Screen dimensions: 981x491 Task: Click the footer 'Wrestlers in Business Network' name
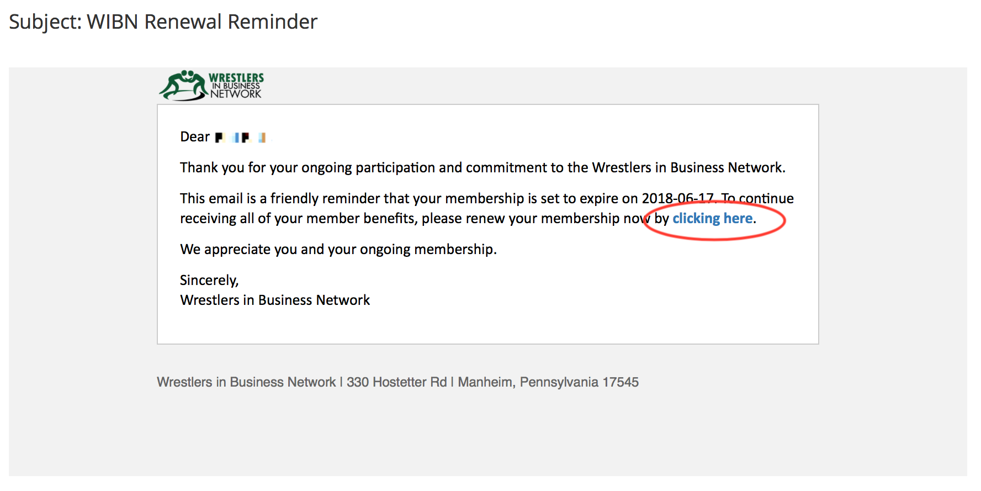[x=246, y=382]
